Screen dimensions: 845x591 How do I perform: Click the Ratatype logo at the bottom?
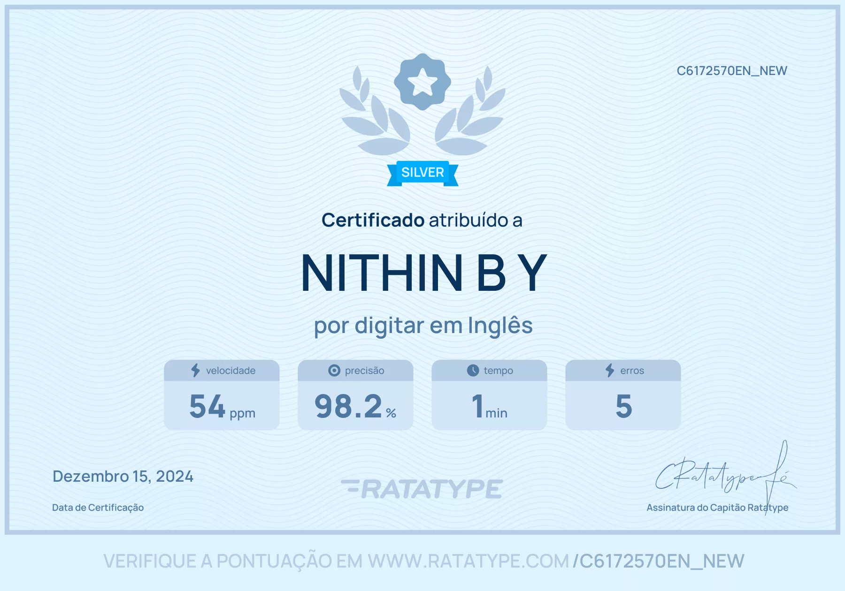(x=422, y=489)
